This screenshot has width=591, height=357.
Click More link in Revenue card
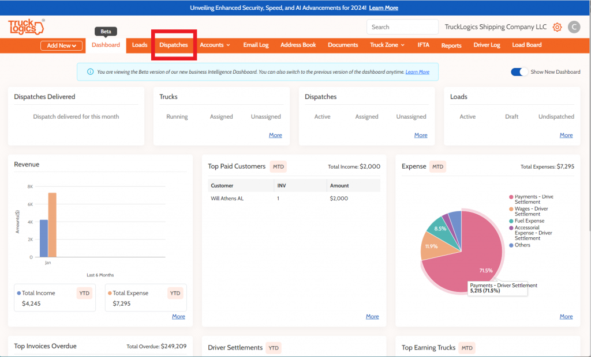point(178,316)
